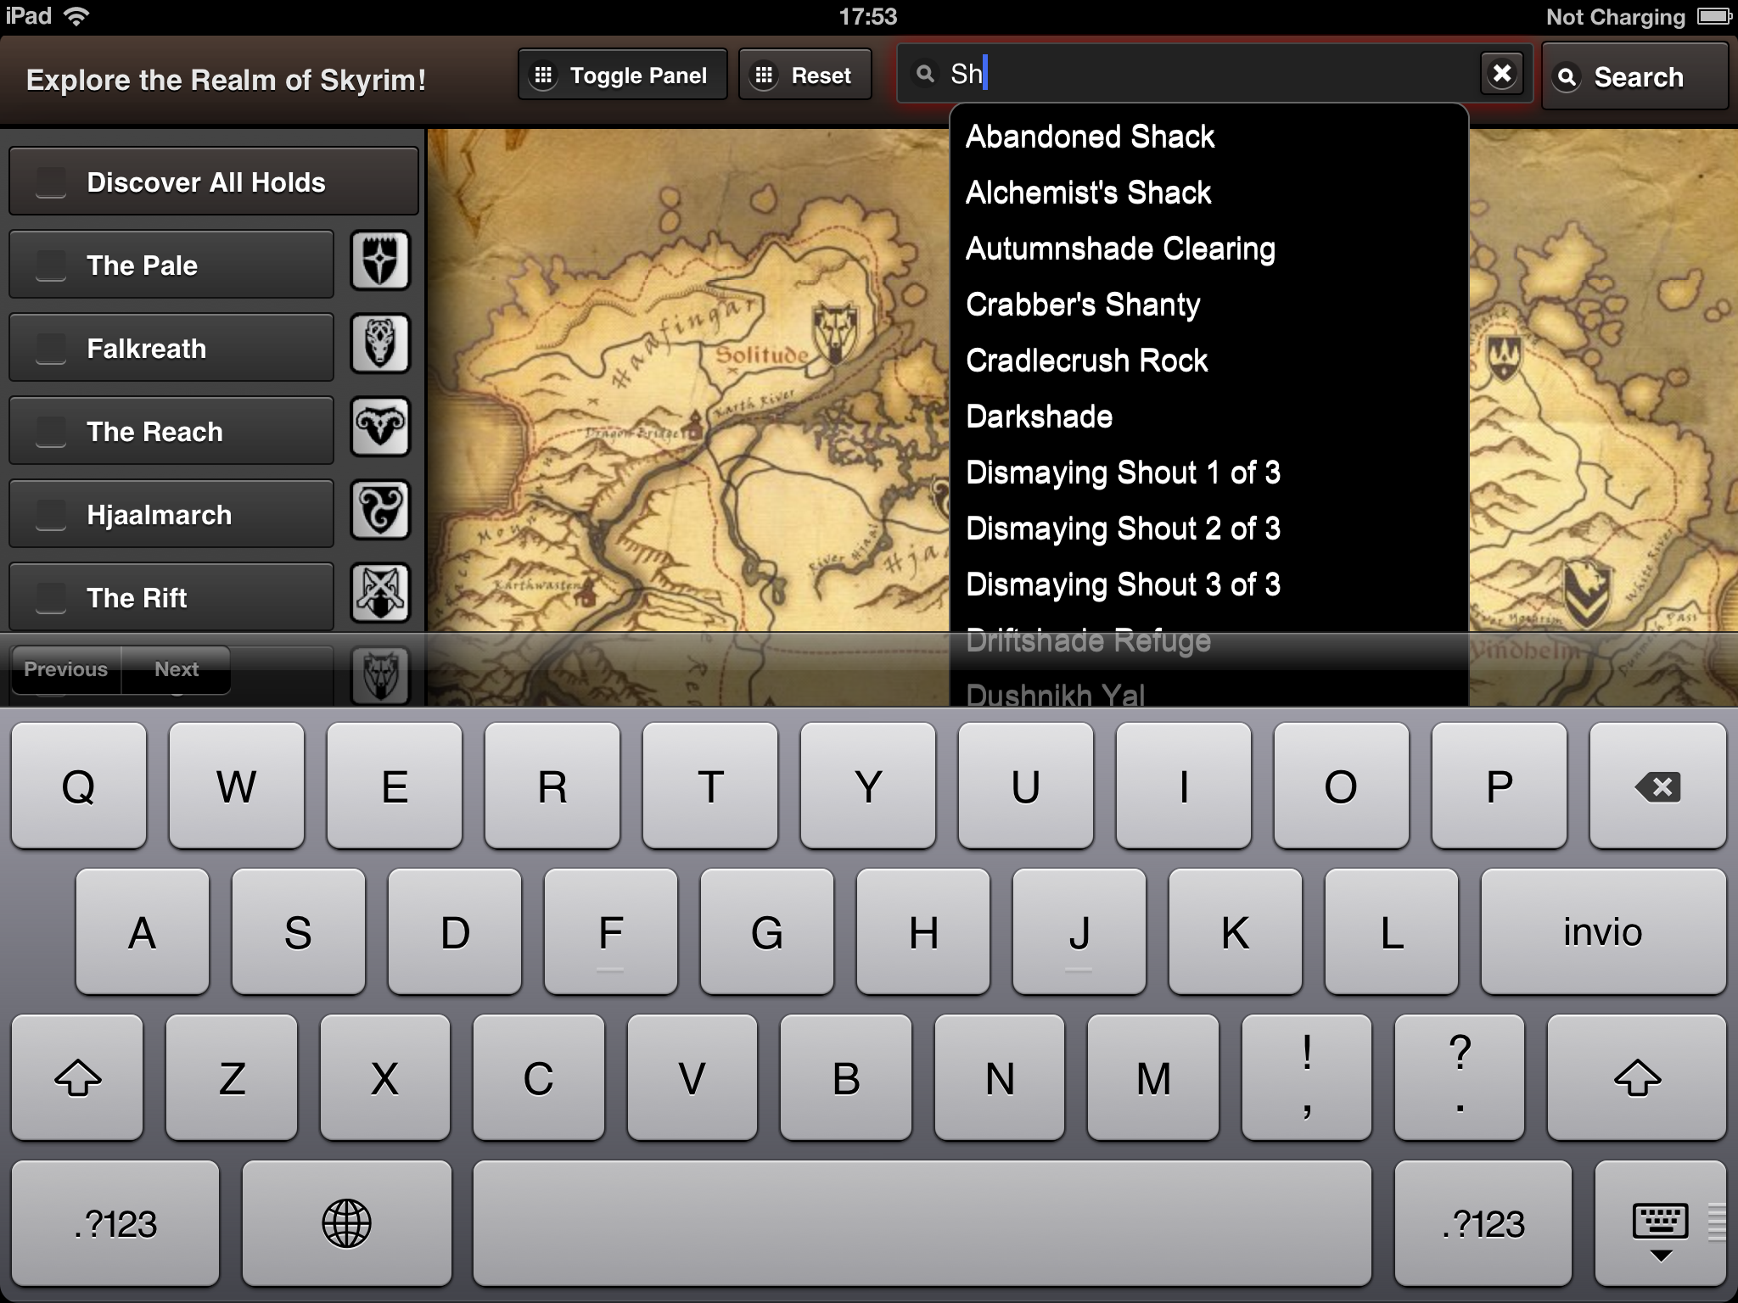This screenshot has width=1738, height=1303.
Task: Tap the Solitude label on the map
Action: 761,355
